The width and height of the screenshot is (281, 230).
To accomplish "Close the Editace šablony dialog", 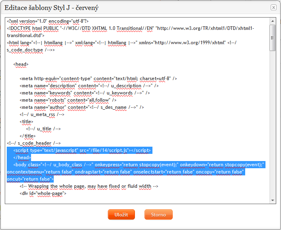I will click(x=273, y=7).
